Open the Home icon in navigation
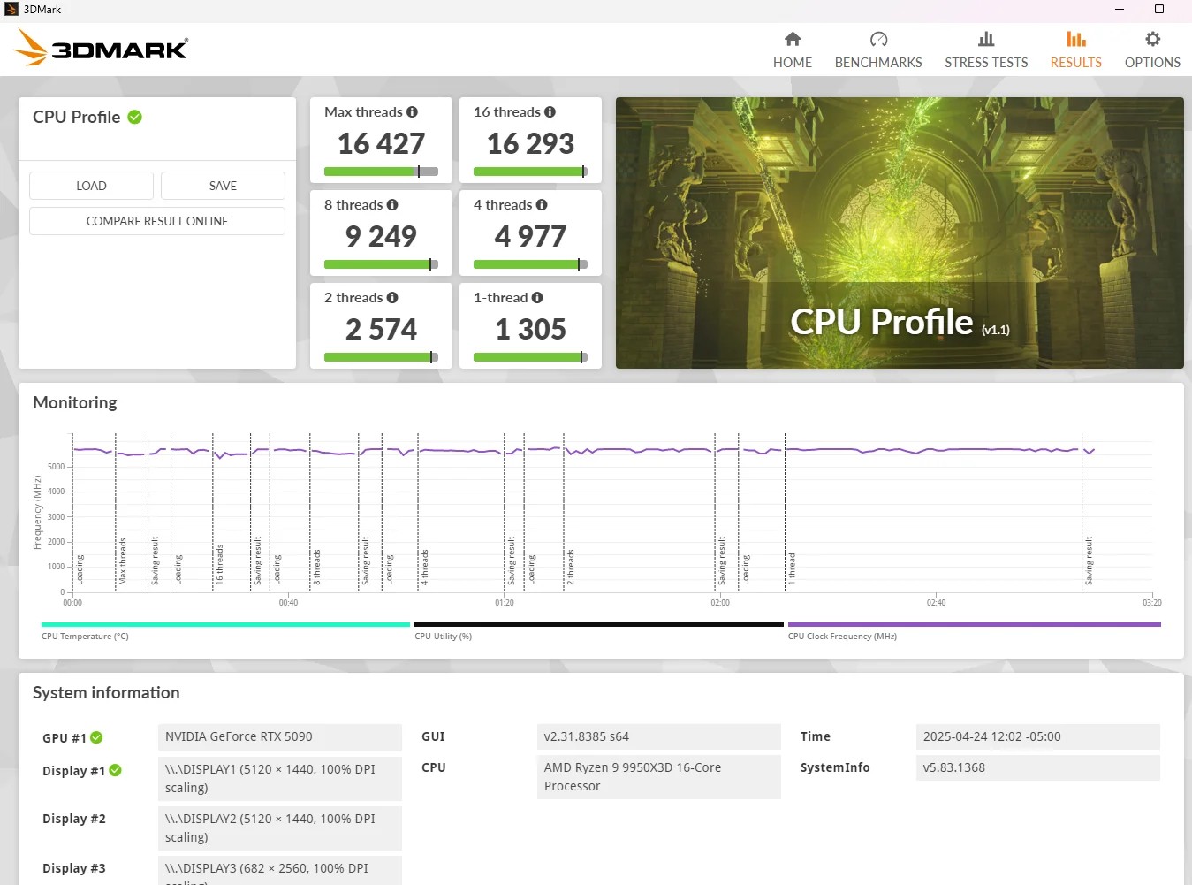1192x885 pixels. pos(793,39)
